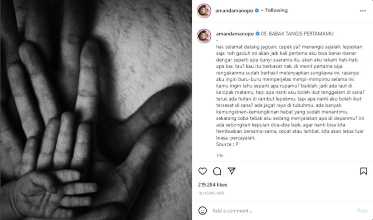Click the 19h caption timestamp
This screenshot has height=220, width=373.
click(x=220, y=155)
